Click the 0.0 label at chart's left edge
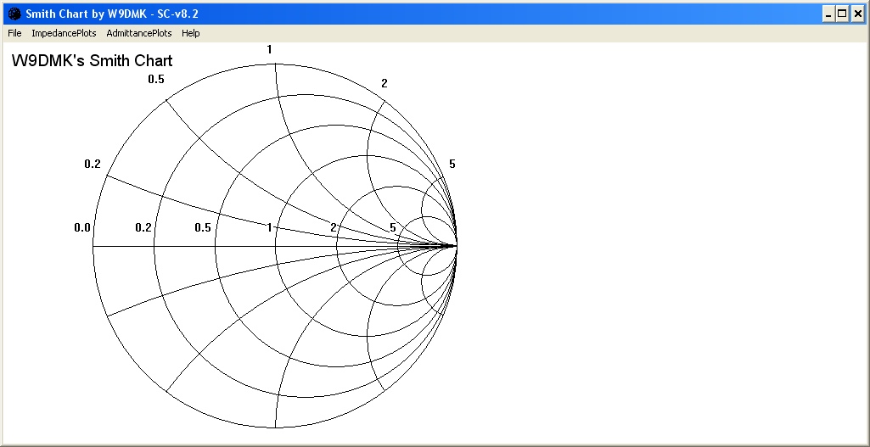This screenshot has height=447, width=870. tap(82, 227)
